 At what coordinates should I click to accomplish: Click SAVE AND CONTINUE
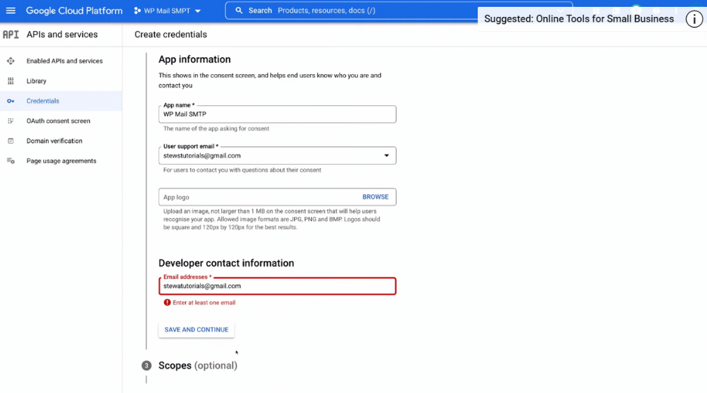tap(196, 329)
